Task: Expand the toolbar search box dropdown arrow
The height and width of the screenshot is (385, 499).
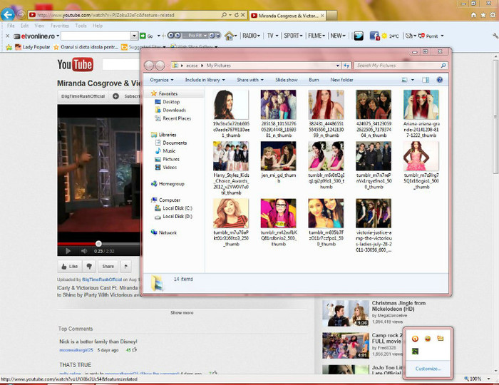Action: (x=134, y=36)
